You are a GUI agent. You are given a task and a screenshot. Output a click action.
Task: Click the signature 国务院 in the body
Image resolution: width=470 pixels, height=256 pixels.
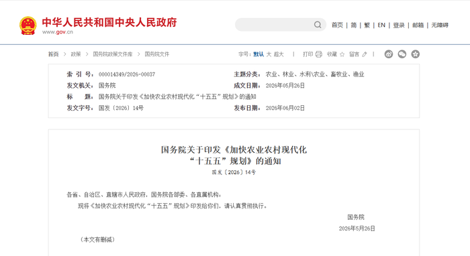[x=356, y=217]
